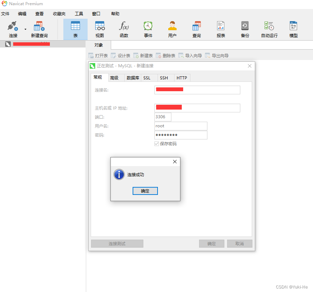Click 确定 at bottom of connection dialog
This screenshot has width=313, height=292.
click(212, 243)
